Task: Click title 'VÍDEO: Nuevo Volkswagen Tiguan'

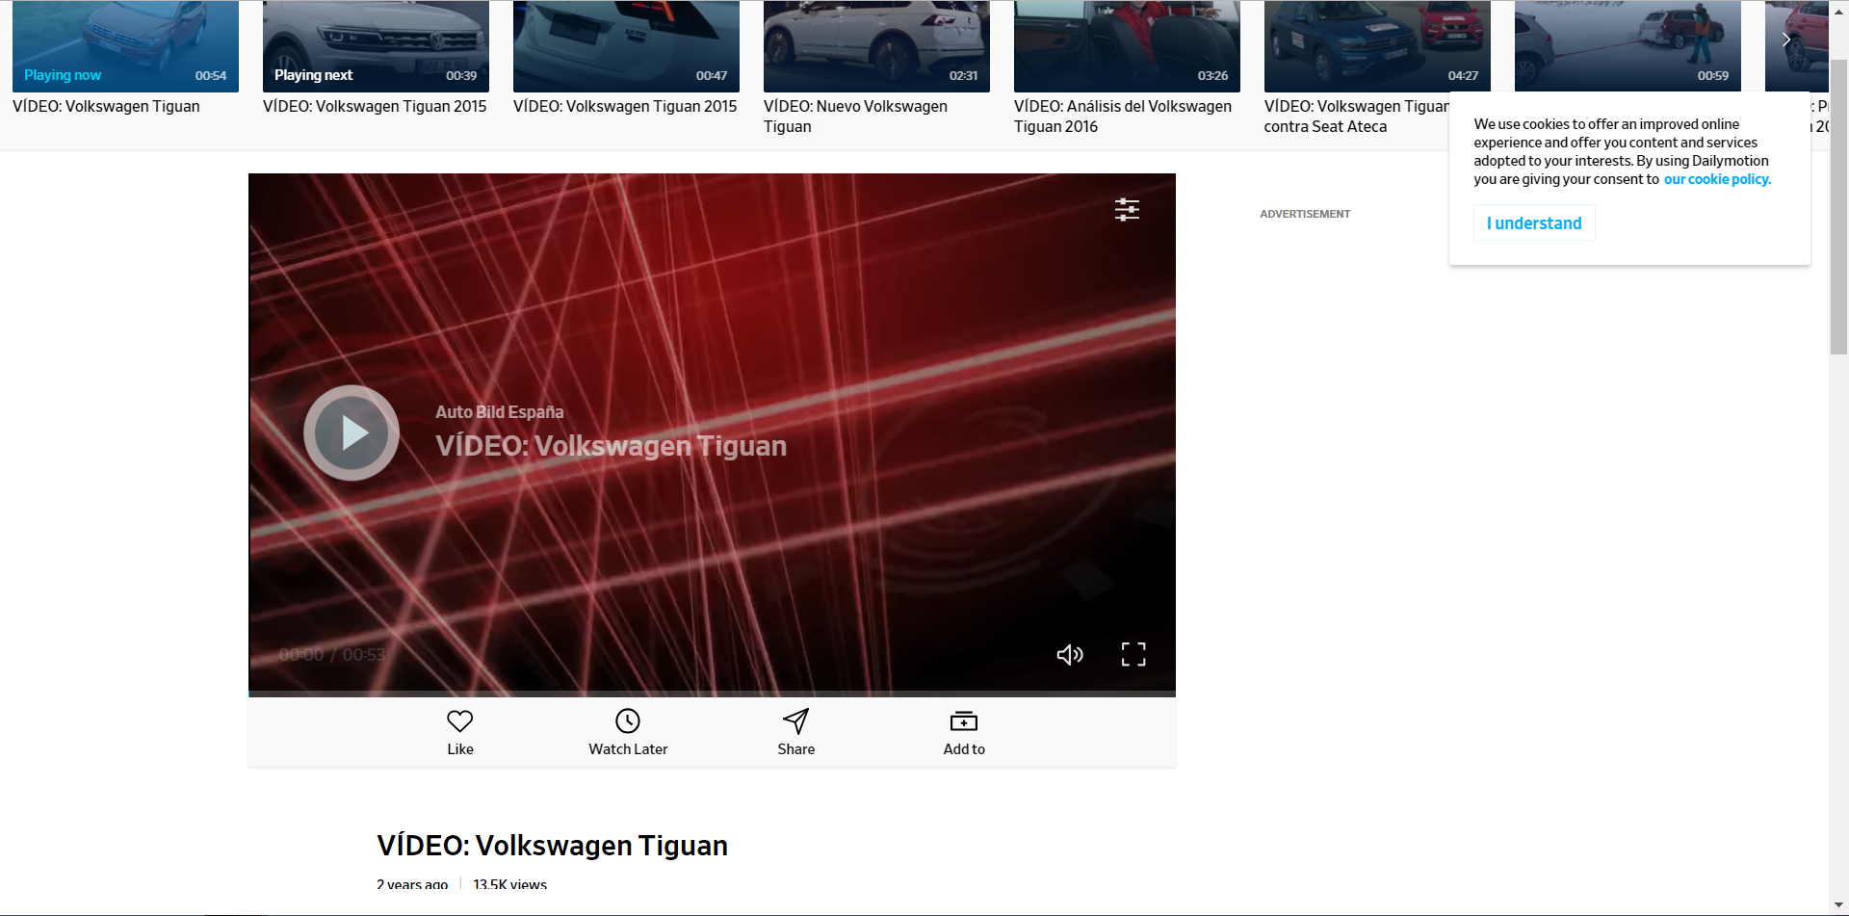Action: [x=855, y=117]
